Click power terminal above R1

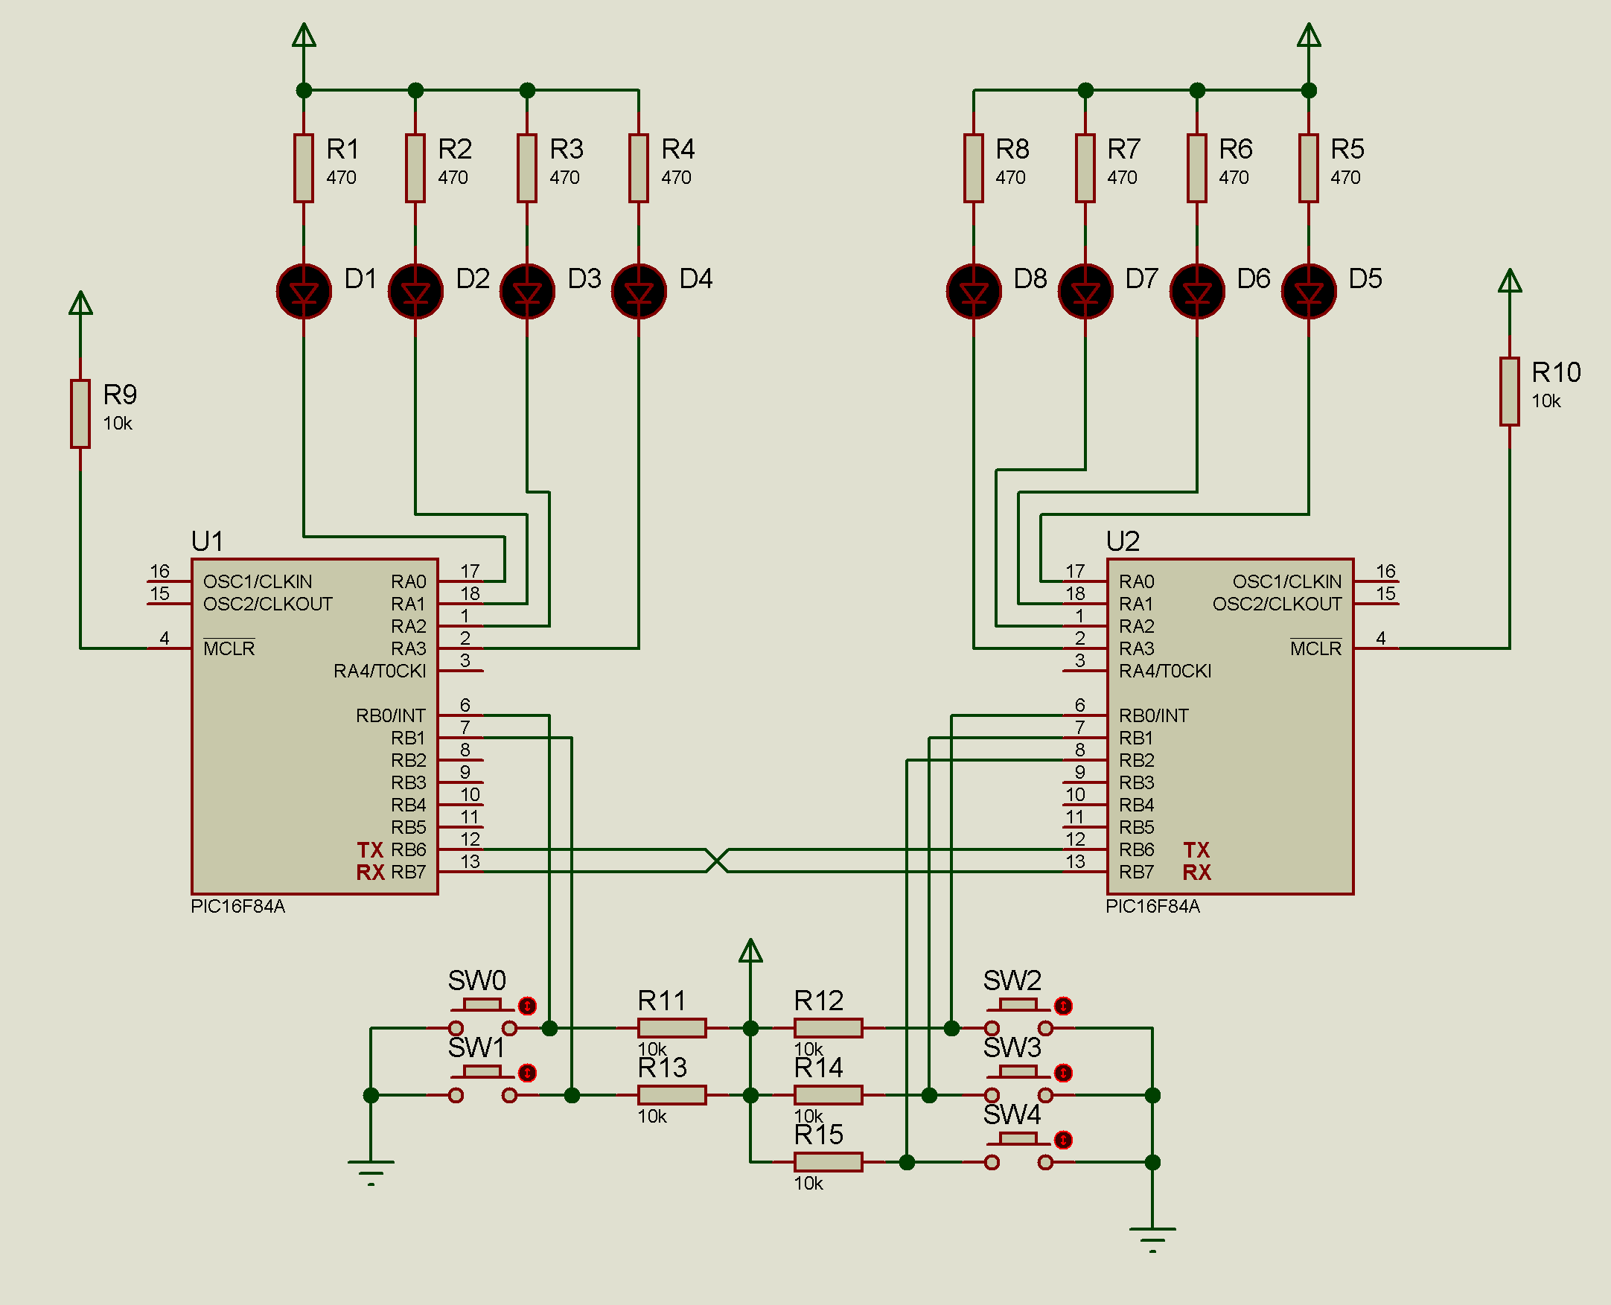tap(304, 36)
